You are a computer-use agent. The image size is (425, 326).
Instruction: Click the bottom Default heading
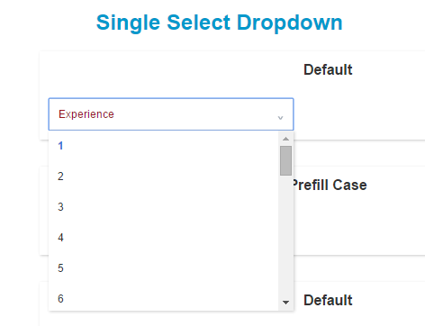(328, 300)
